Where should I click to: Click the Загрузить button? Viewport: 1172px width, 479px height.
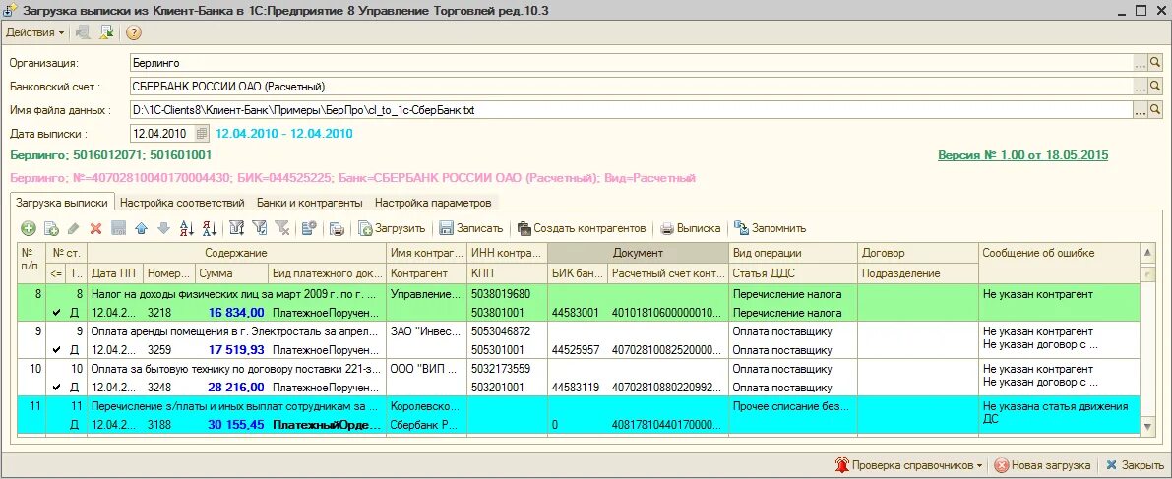(x=391, y=228)
